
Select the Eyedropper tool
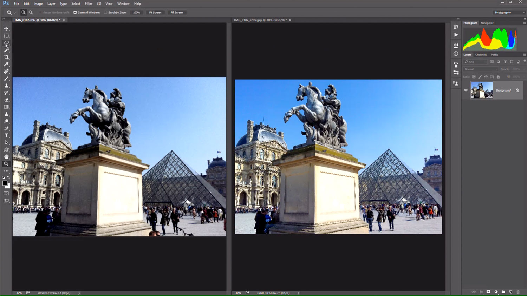pyautogui.click(x=6, y=64)
